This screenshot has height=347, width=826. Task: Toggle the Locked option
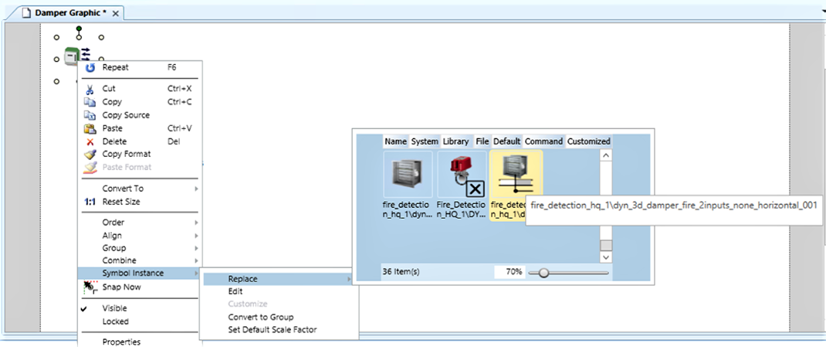[x=115, y=321]
